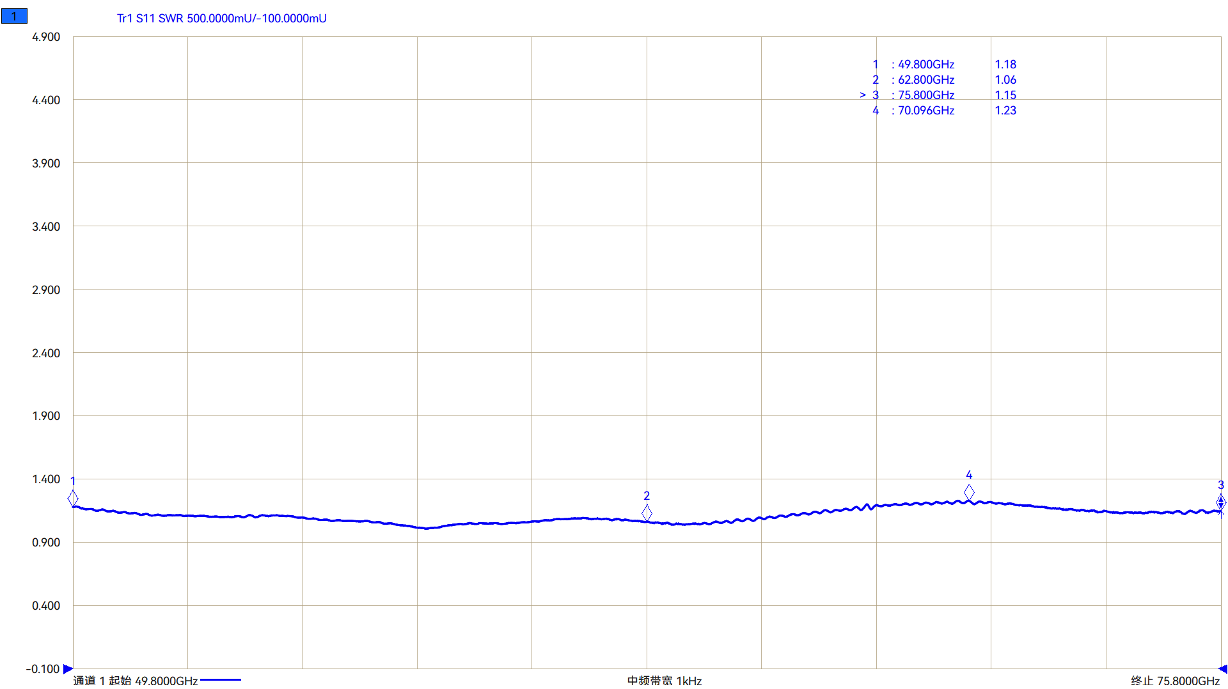Click the 1.400 Y-axis scale label
This screenshot has height=689, width=1228.
tap(46, 479)
